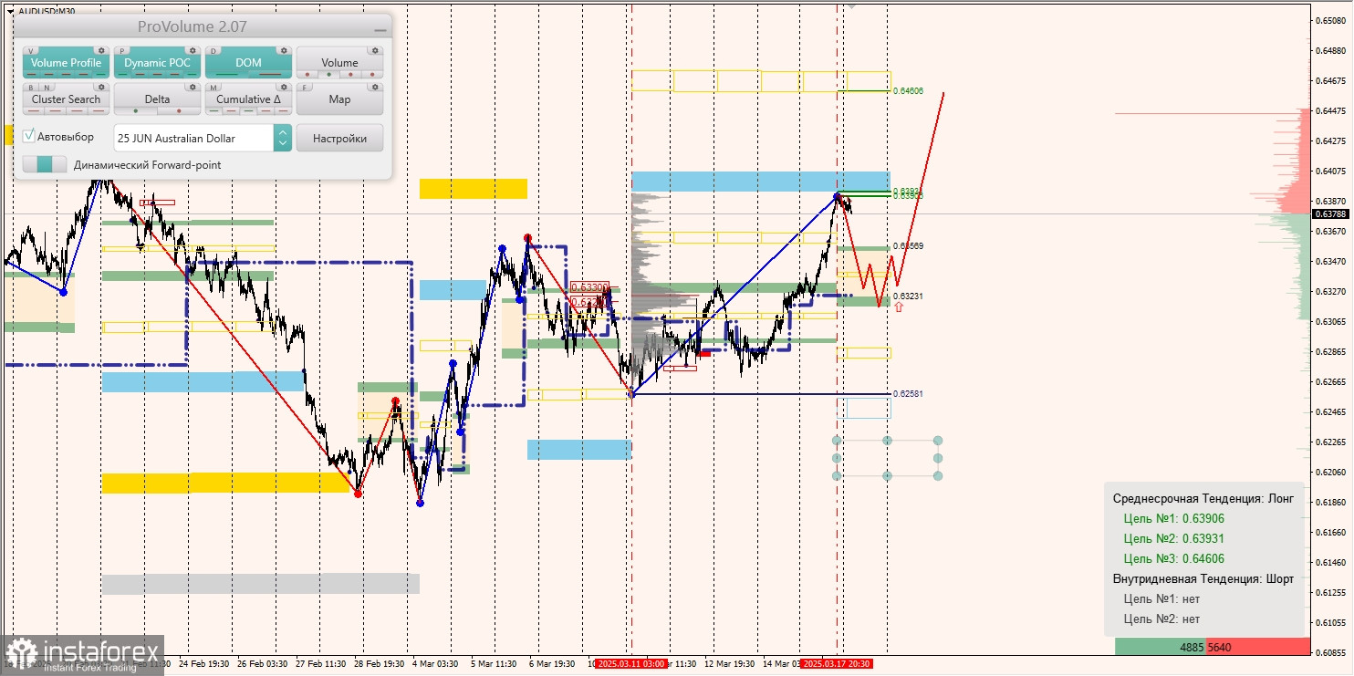
Task: Click the AUDUSD:M30 chart menu triangle
Action: [x=10, y=11]
